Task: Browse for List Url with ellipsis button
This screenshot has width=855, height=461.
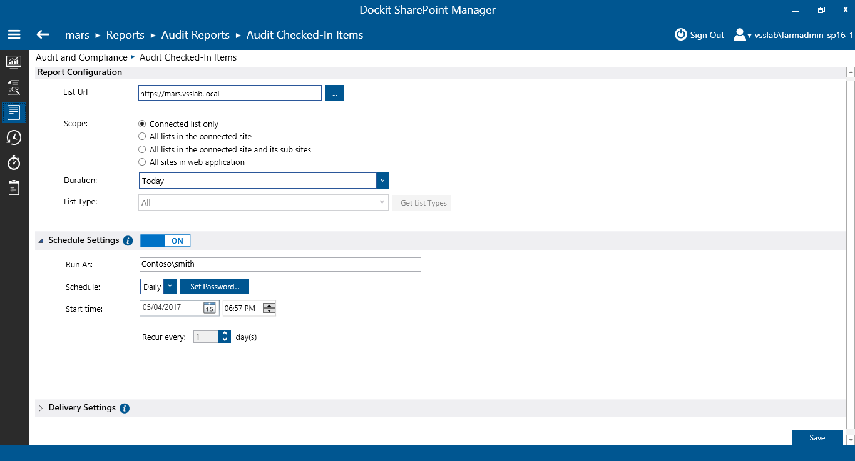Action: (335, 93)
